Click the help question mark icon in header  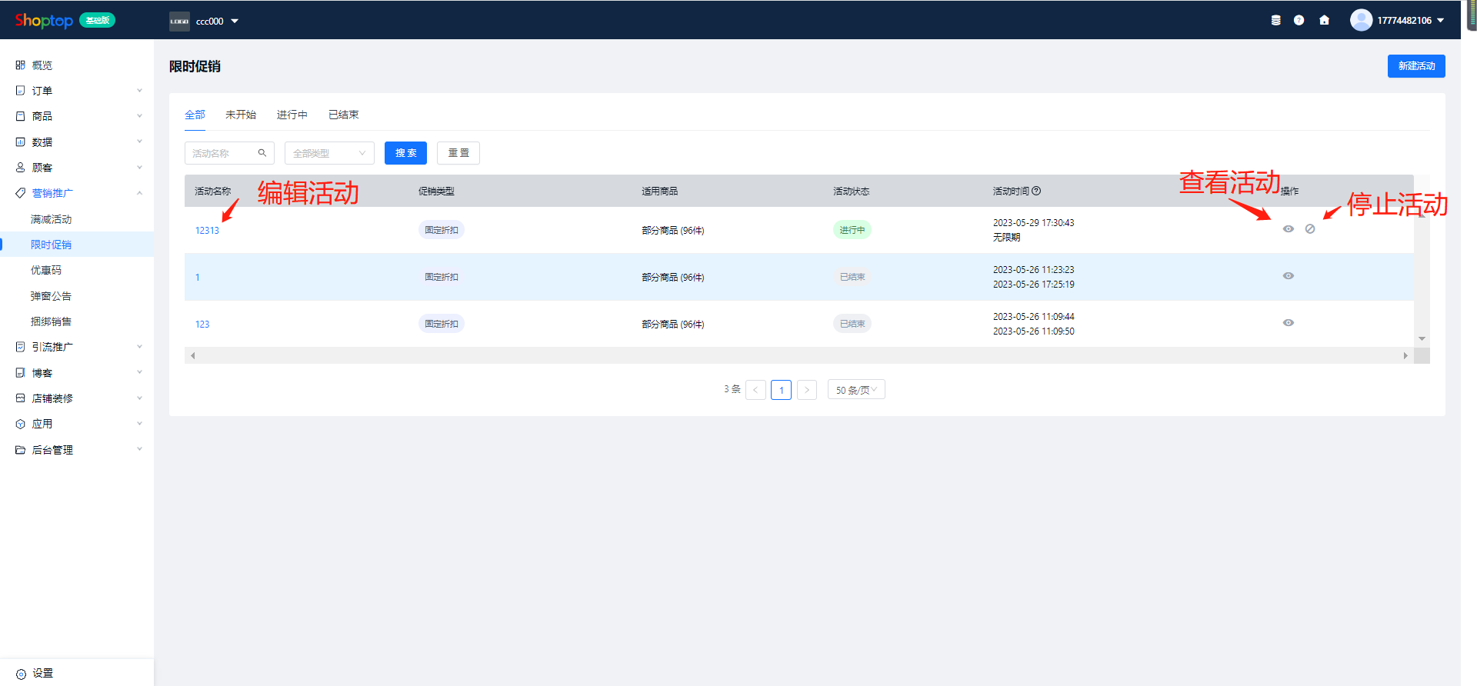click(1299, 21)
